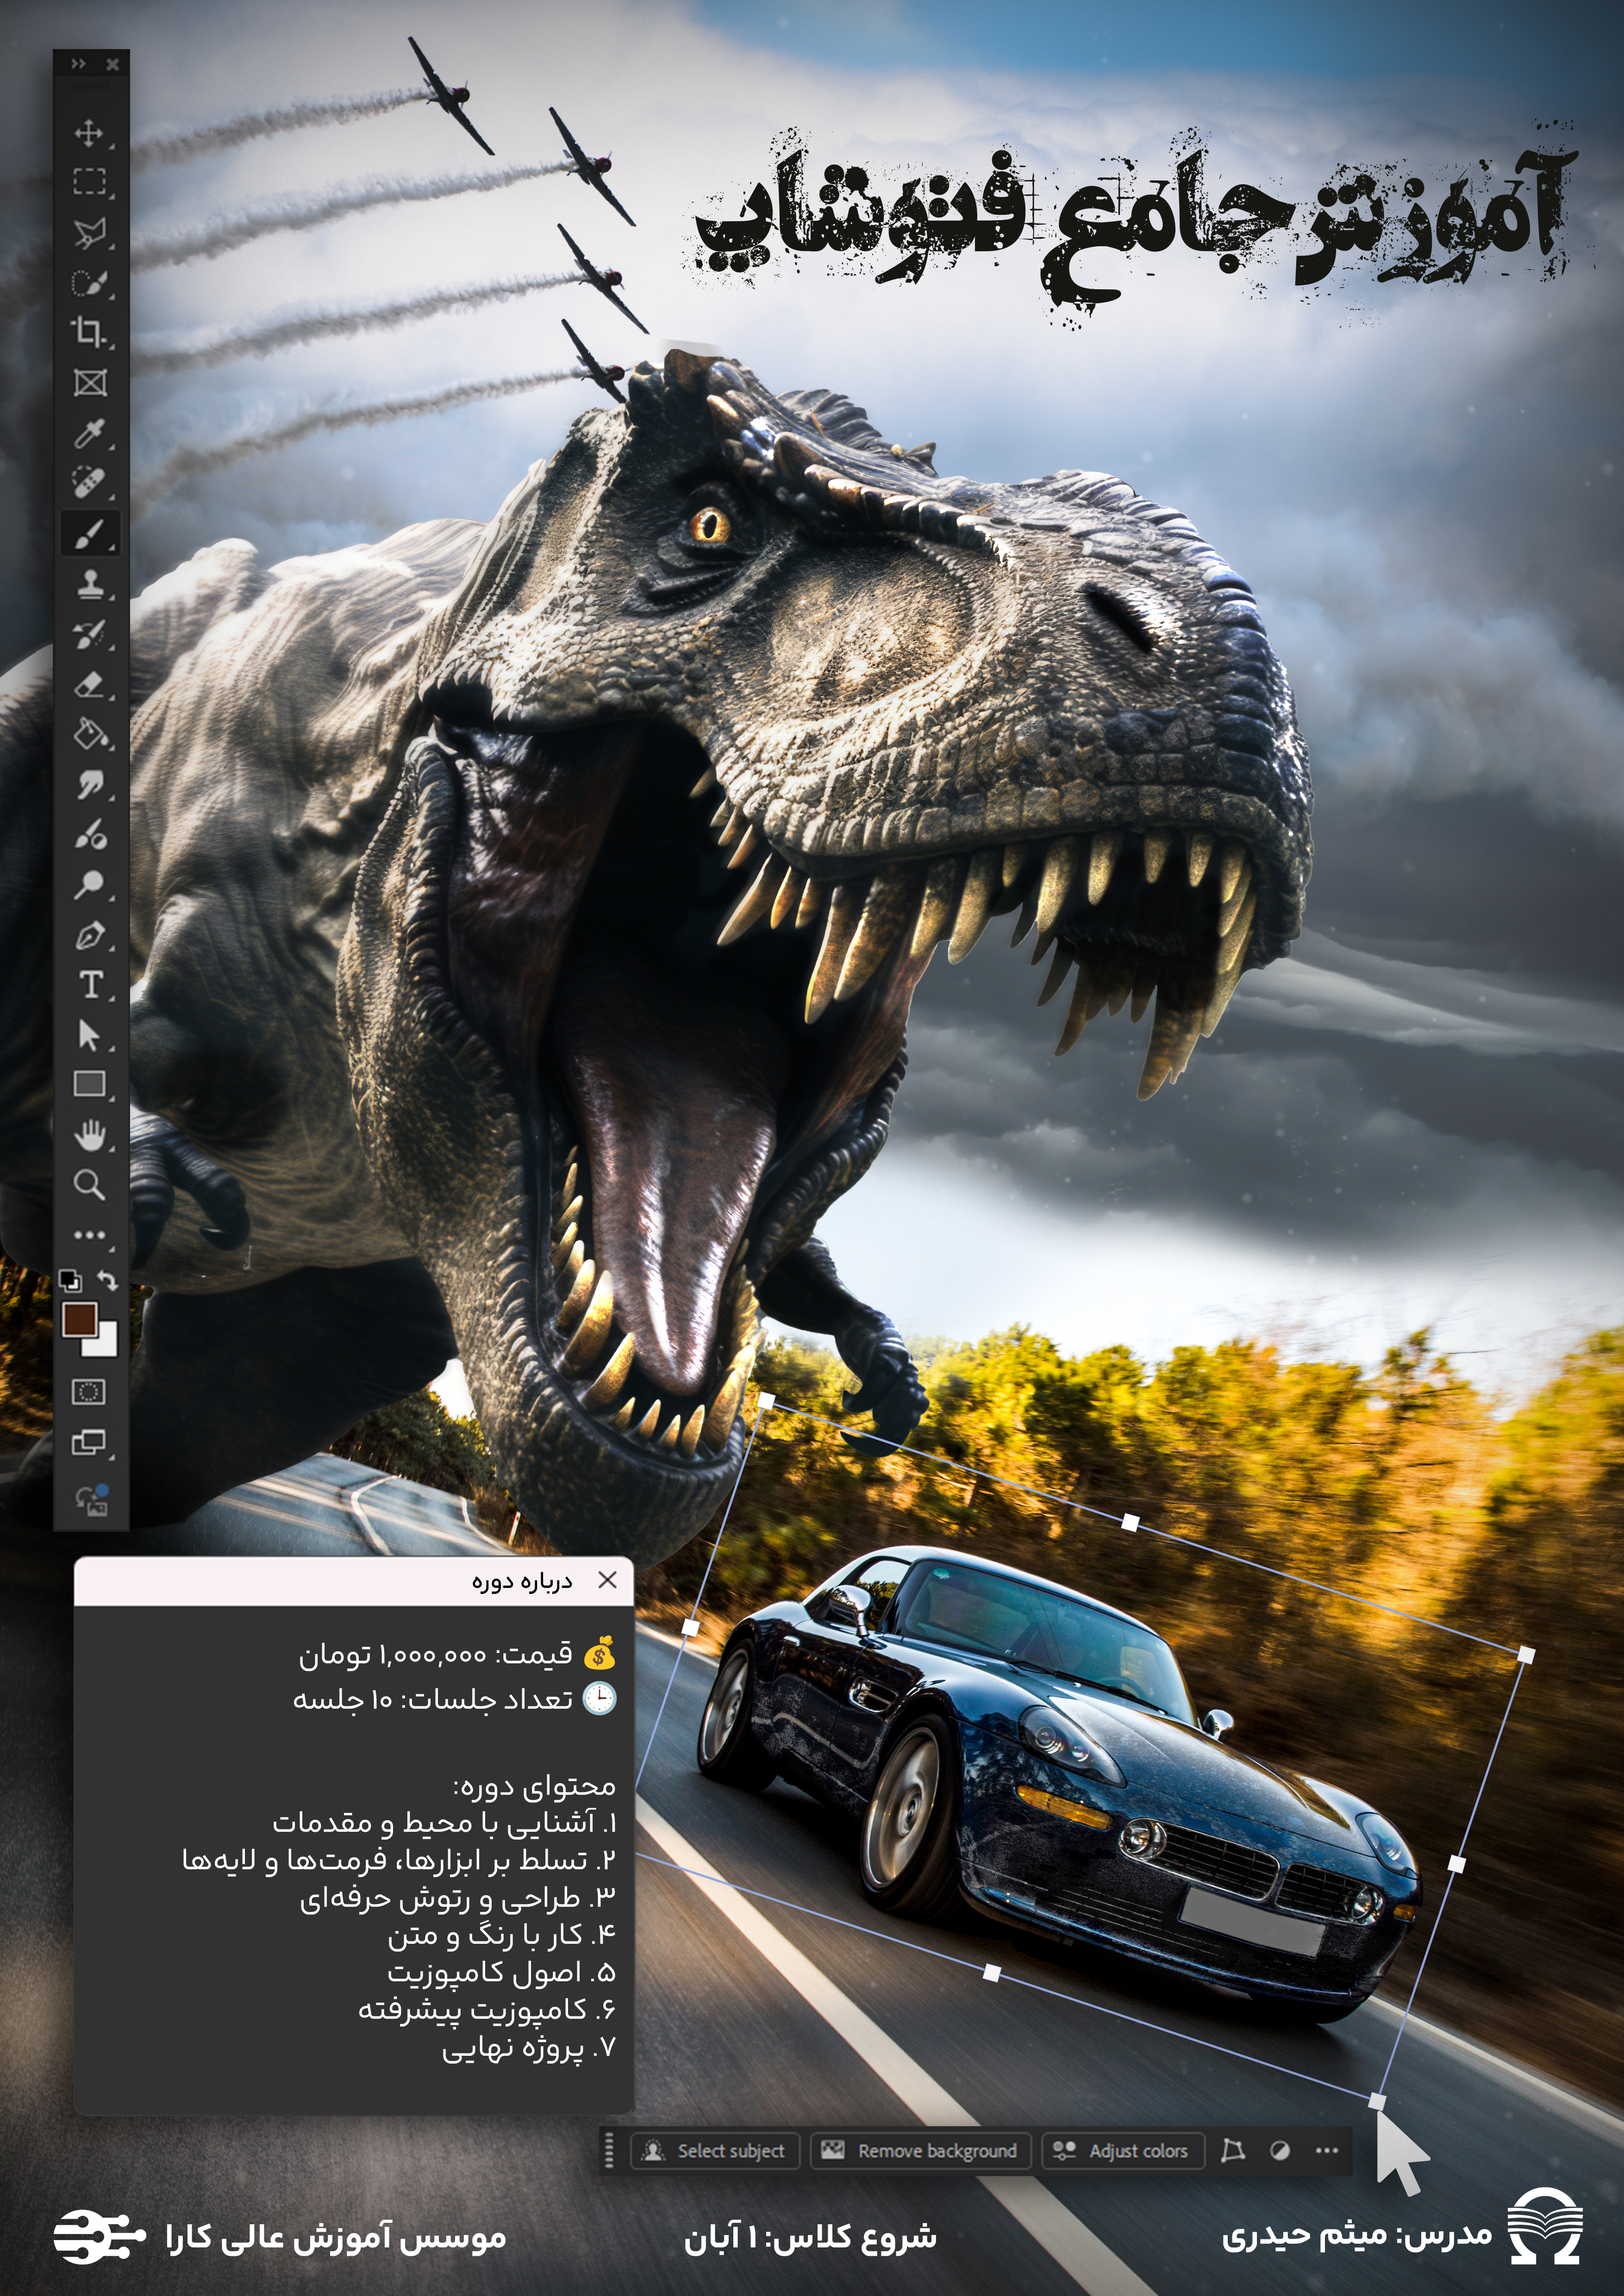Toggle Quick Mask mode icon
Screen dimensions: 1624x2296
(89, 1392)
